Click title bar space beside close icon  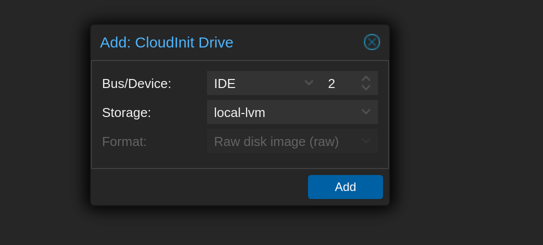298,42
